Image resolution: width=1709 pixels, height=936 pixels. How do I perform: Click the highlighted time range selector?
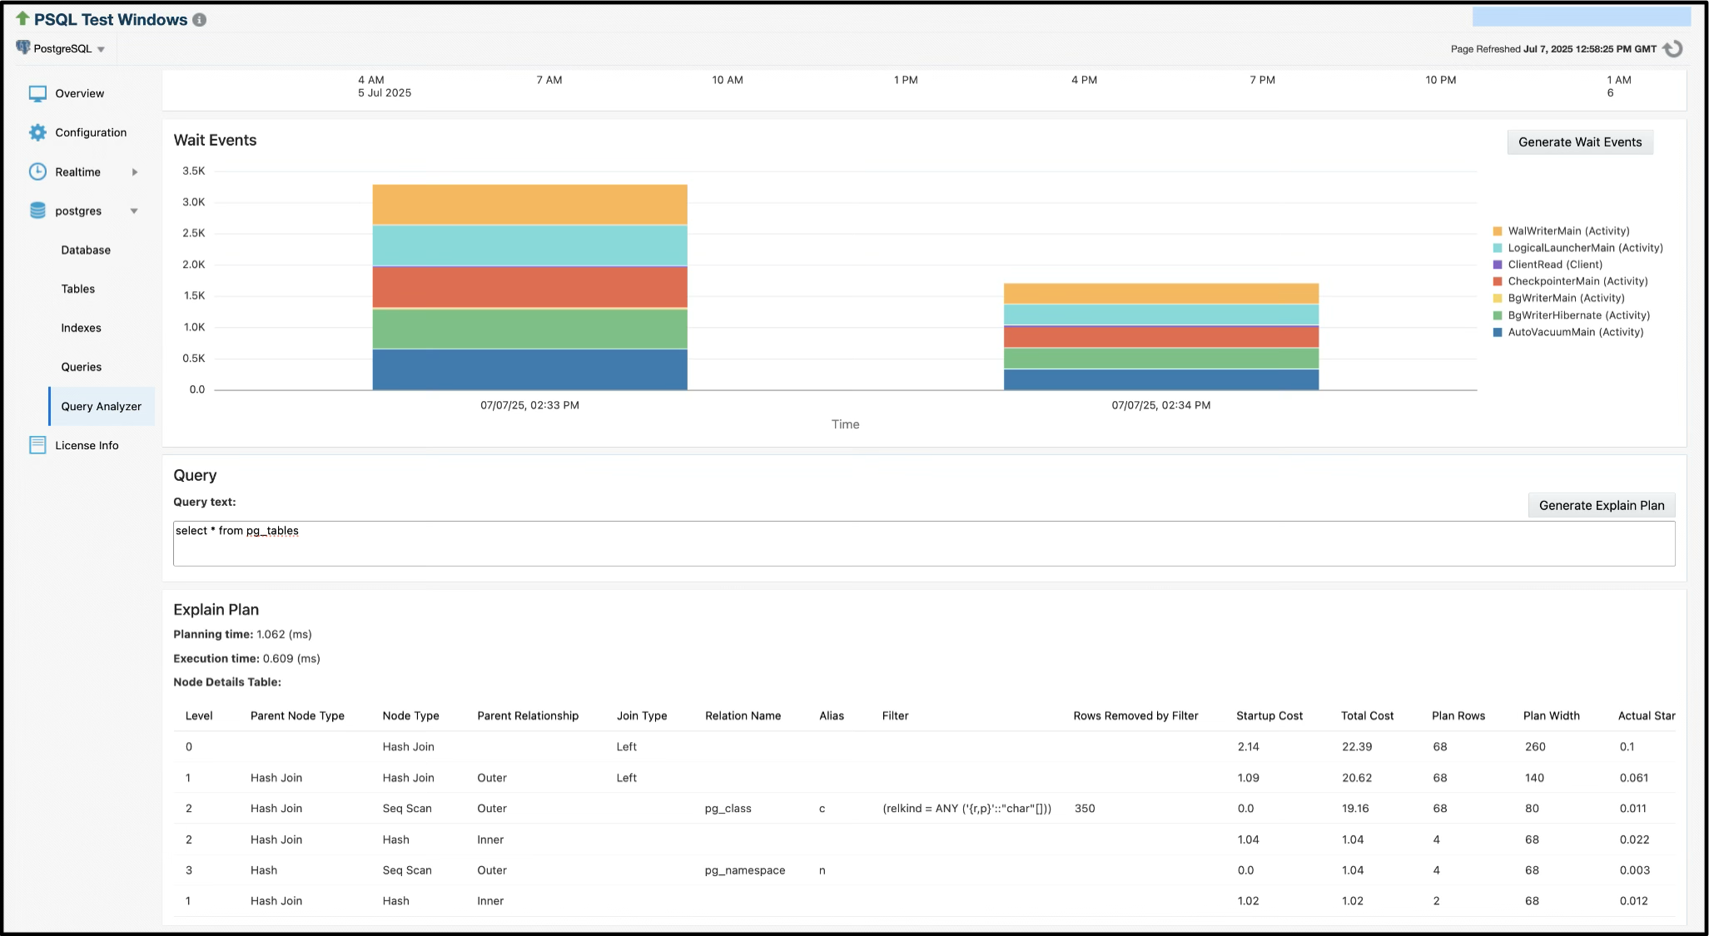[x=1580, y=16]
